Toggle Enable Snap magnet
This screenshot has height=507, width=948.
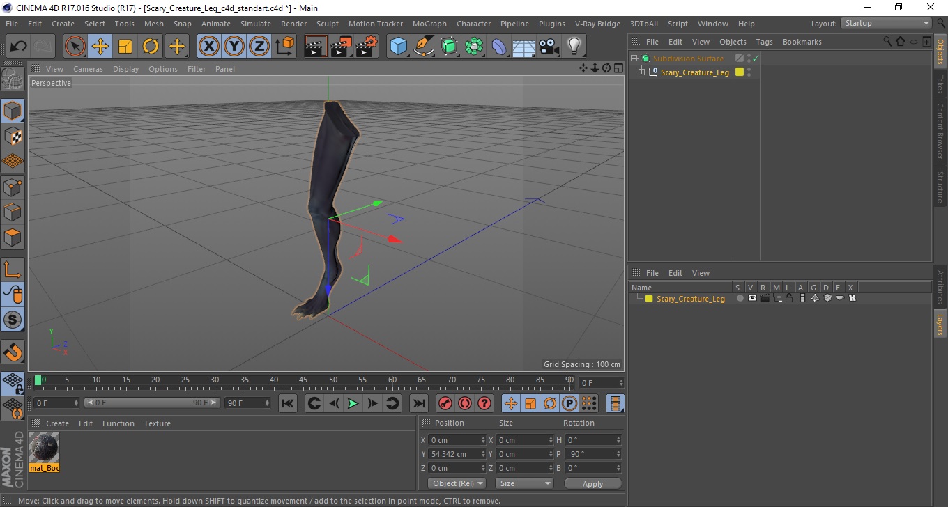[x=13, y=351]
